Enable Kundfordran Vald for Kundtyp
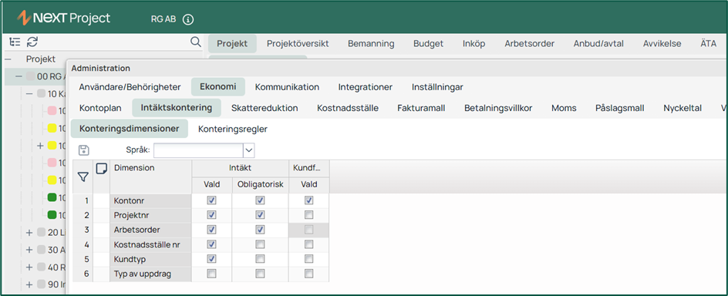 308,259
